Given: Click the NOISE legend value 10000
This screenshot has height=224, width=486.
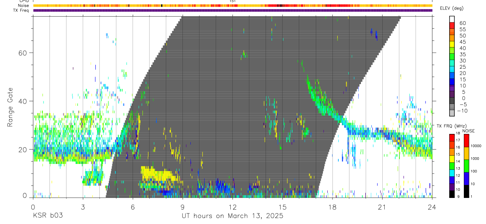Looking at the screenshot, I should [x=476, y=146].
